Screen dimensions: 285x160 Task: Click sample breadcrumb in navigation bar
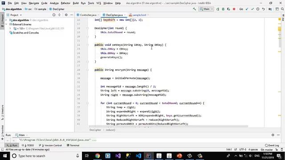click(x=41, y=9)
